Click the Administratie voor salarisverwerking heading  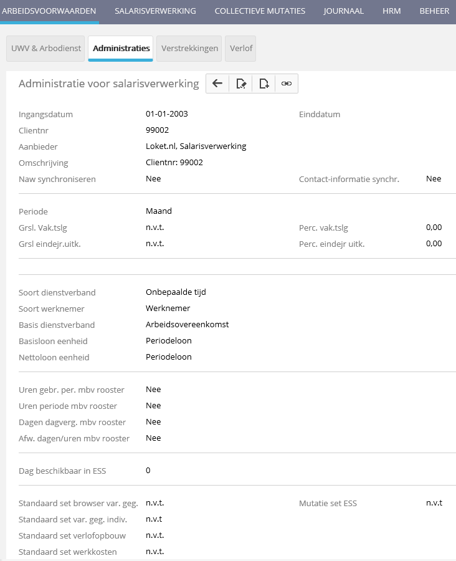[x=108, y=84]
